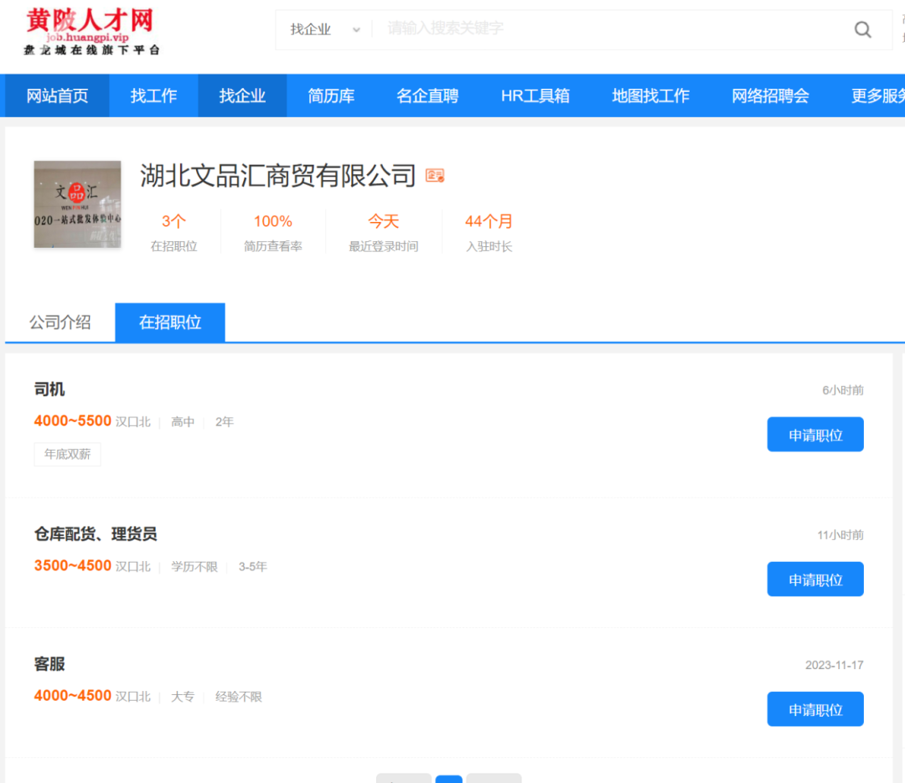
Task: Click the 11小时前 timestamp
Action: coord(840,535)
